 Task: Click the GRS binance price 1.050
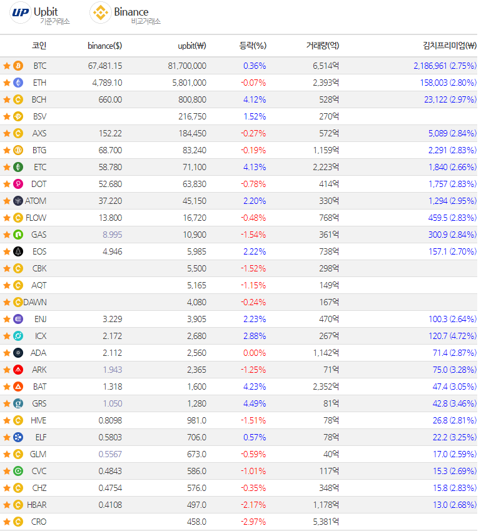tap(113, 403)
